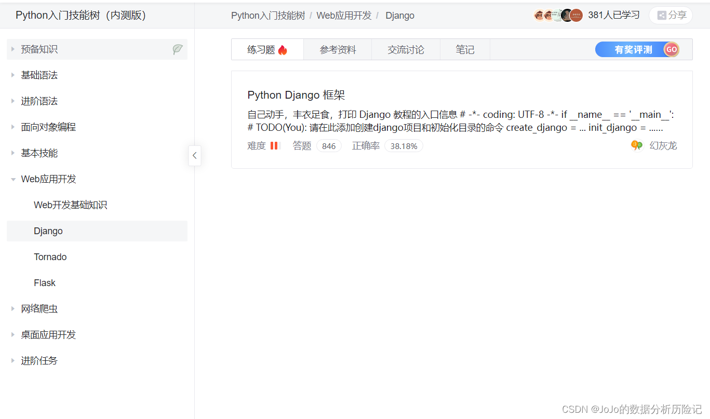This screenshot has height=419, width=710.
Task: Click the 进阶任务 sidebar label
Action: click(x=39, y=361)
